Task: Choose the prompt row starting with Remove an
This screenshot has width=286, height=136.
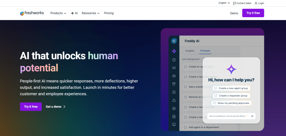Action: [x=192, y=97]
